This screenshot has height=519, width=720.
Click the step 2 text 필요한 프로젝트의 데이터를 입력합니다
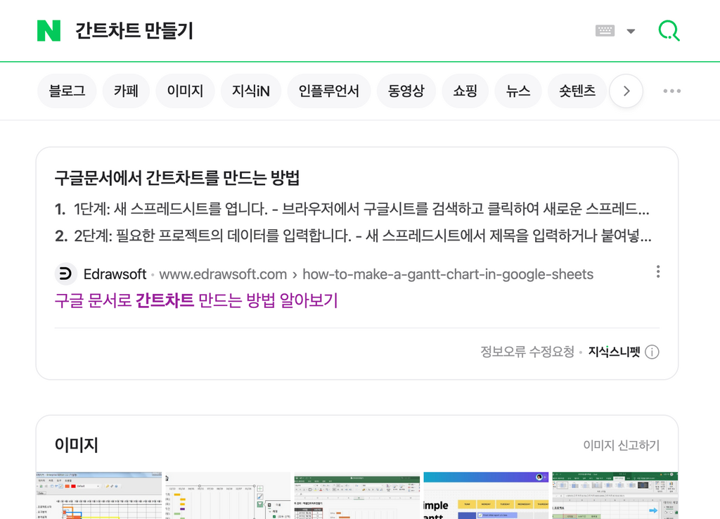pos(233,236)
